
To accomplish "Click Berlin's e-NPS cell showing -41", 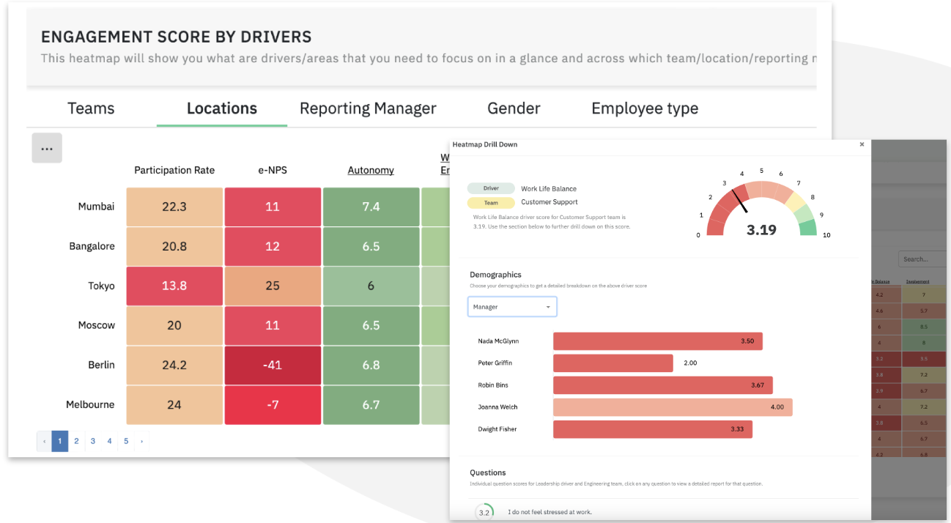I will pyautogui.click(x=273, y=365).
